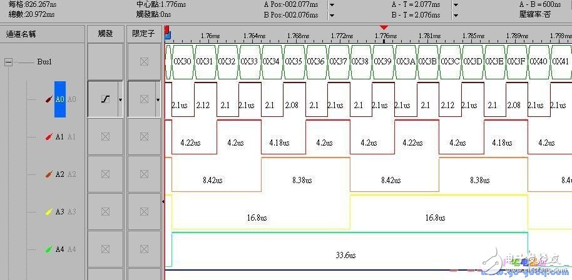Toggle the qualifier box for Bus1

[145, 61]
